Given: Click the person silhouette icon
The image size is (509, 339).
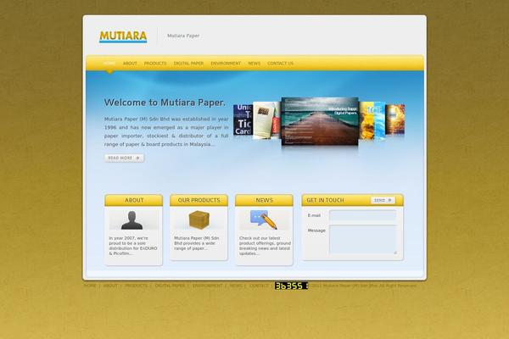Looking at the screenshot, I should click(x=131, y=220).
